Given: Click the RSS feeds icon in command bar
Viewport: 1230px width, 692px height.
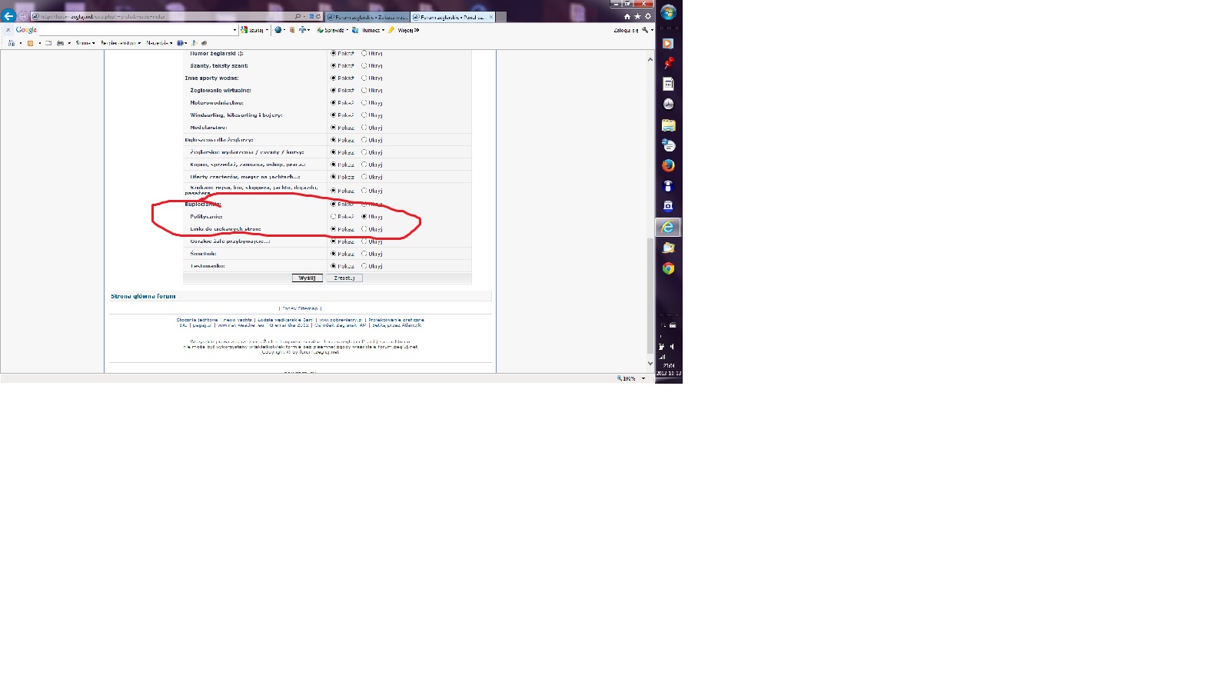Looking at the screenshot, I should pyautogui.click(x=31, y=43).
